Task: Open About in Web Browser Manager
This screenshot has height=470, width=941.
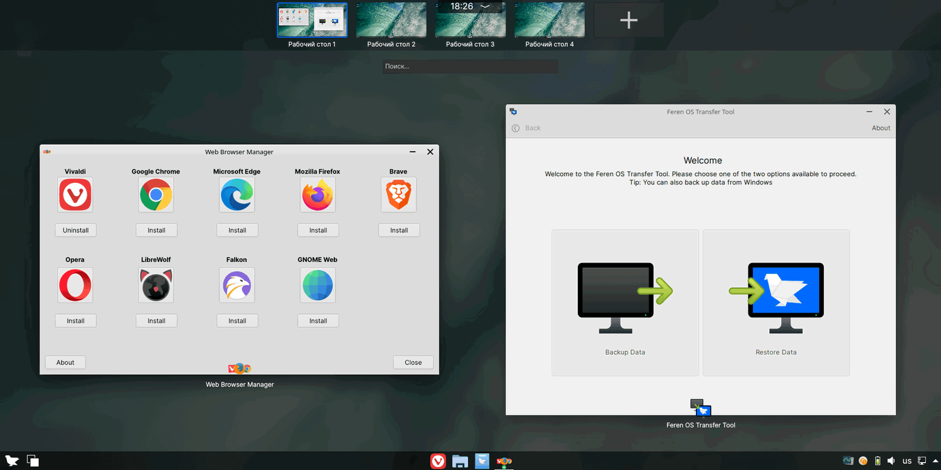Action: click(65, 362)
